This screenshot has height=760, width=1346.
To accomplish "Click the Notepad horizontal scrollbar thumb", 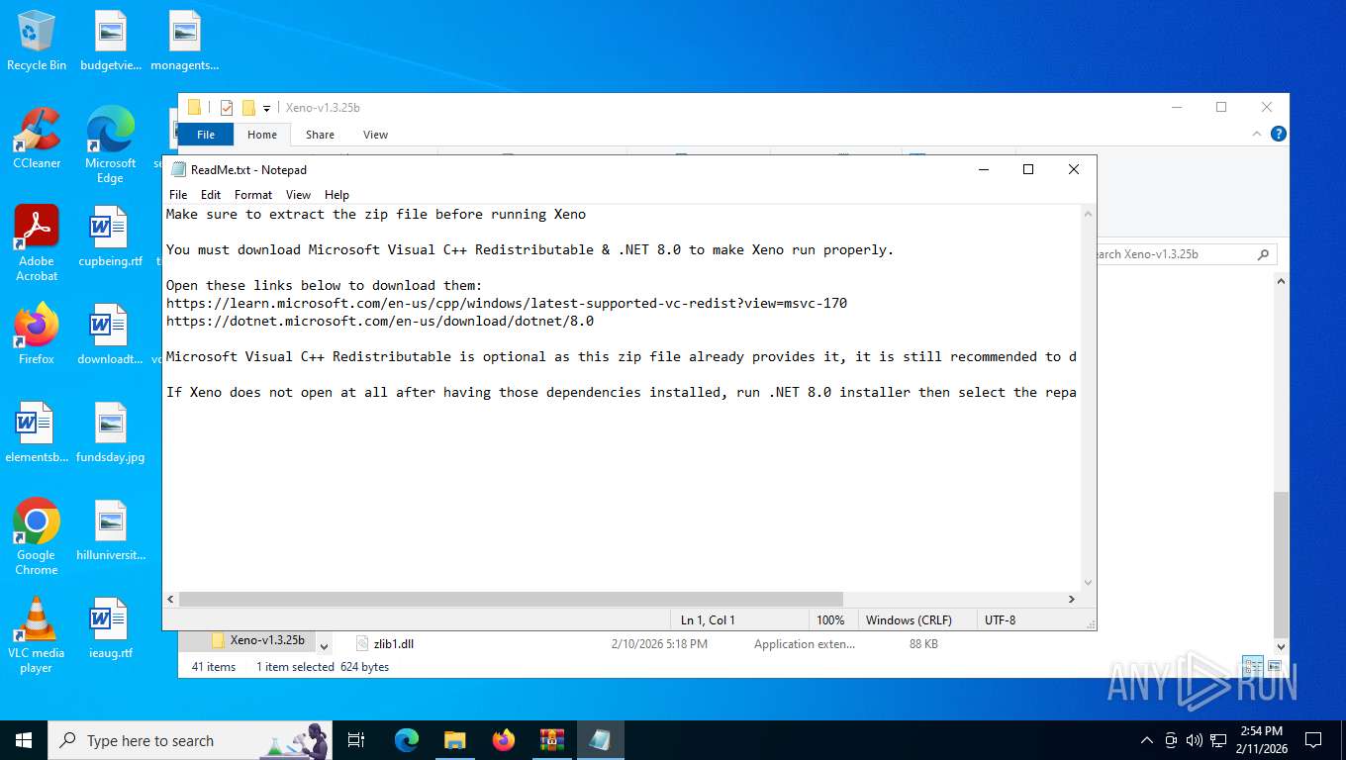I will [x=511, y=599].
